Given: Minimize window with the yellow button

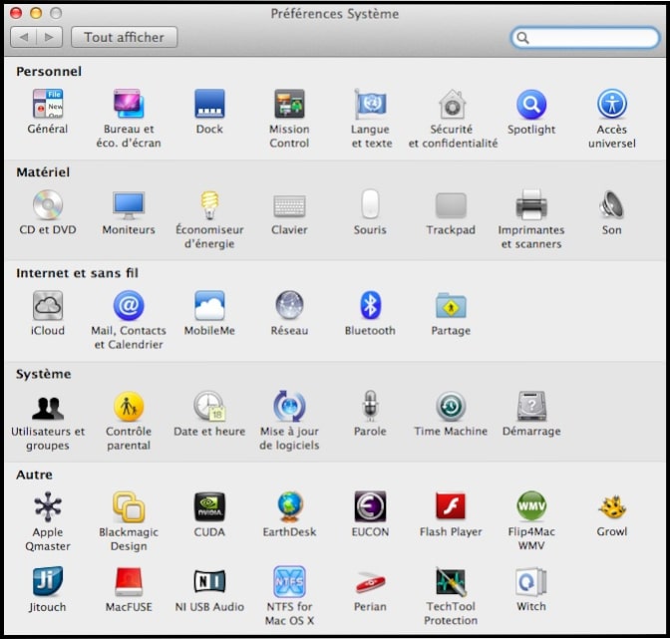Looking at the screenshot, I should pyautogui.click(x=36, y=13).
